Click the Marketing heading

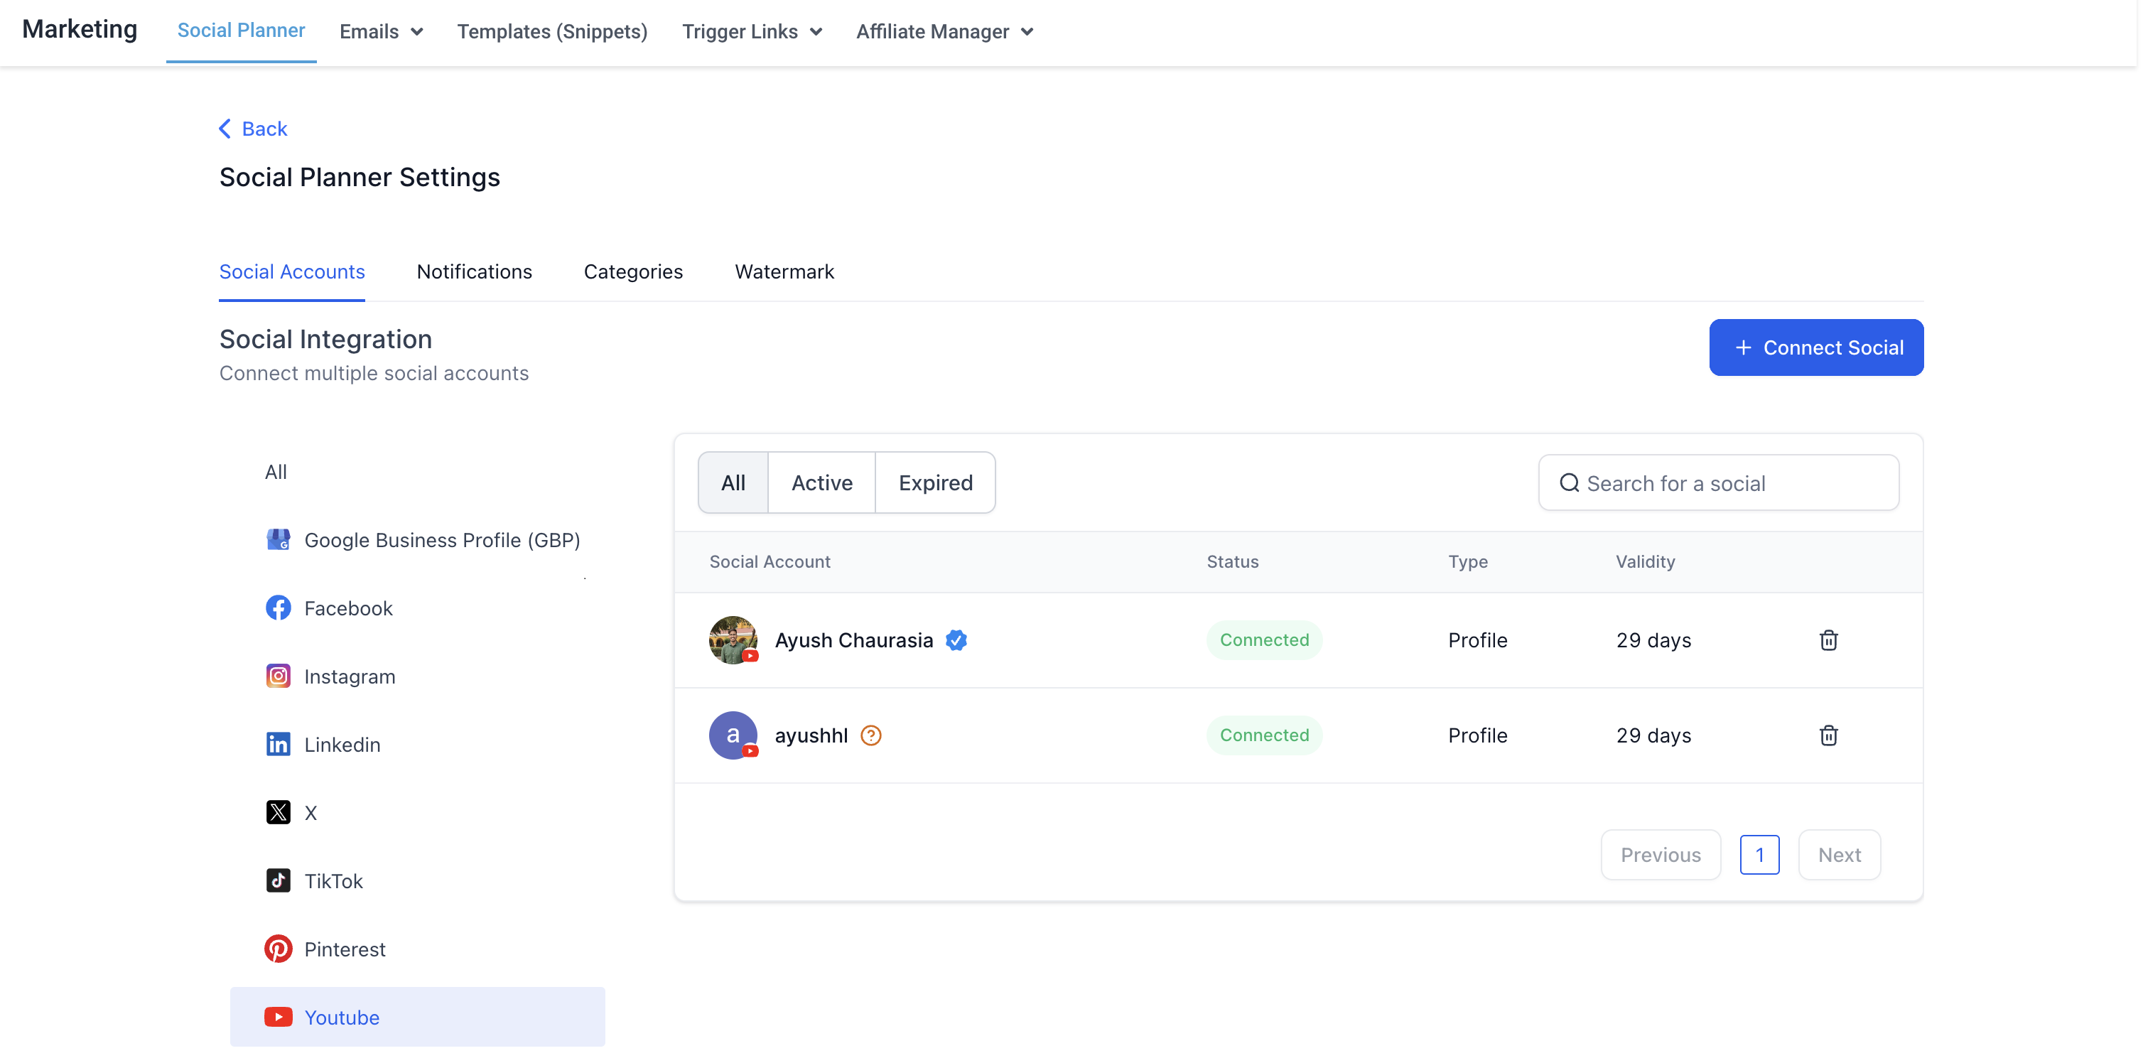[x=80, y=29]
